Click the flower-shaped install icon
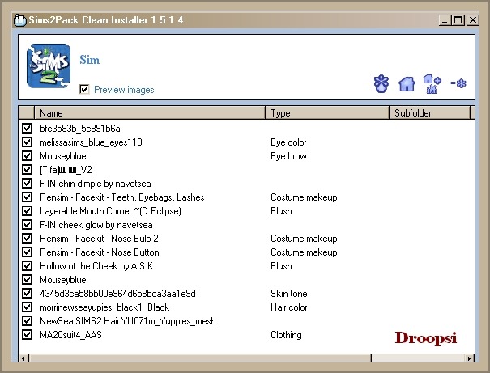490x373 pixels. (381, 83)
